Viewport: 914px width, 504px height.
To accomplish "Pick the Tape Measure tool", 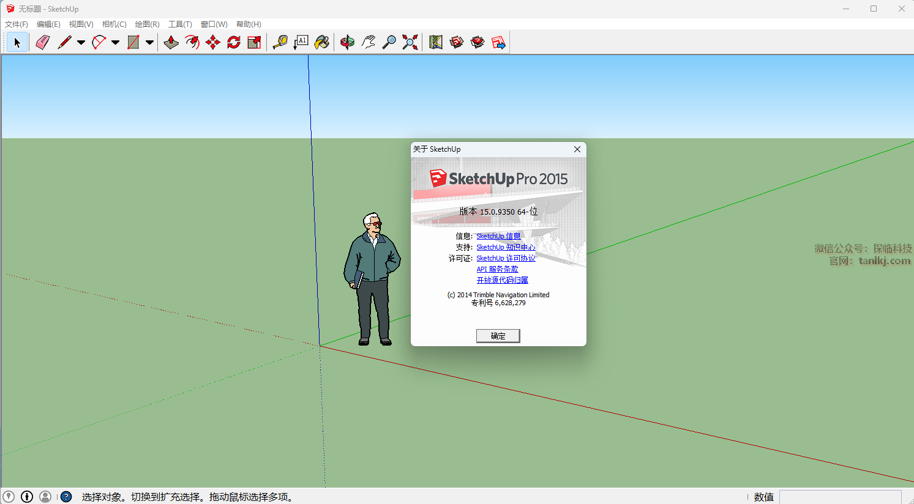I will (280, 42).
